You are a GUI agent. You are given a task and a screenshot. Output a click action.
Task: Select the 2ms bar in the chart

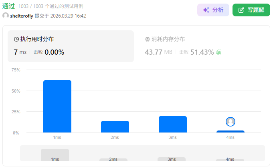(115, 126)
